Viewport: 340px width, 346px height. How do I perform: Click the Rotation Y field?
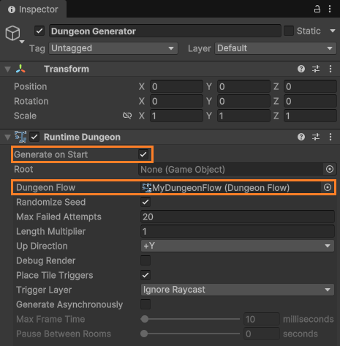pyautogui.click(x=243, y=101)
